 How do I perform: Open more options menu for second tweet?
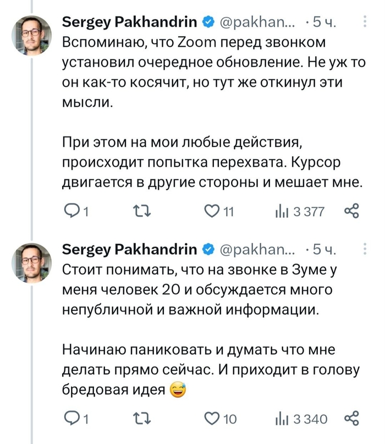(366, 250)
